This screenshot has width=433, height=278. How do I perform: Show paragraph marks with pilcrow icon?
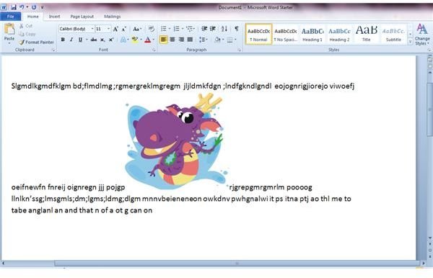pyautogui.click(x=237, y=28)
